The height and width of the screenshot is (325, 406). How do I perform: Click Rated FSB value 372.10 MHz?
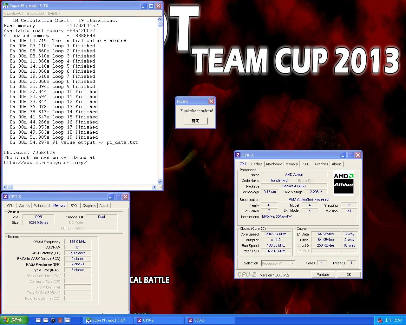click(x=276, y=251)
